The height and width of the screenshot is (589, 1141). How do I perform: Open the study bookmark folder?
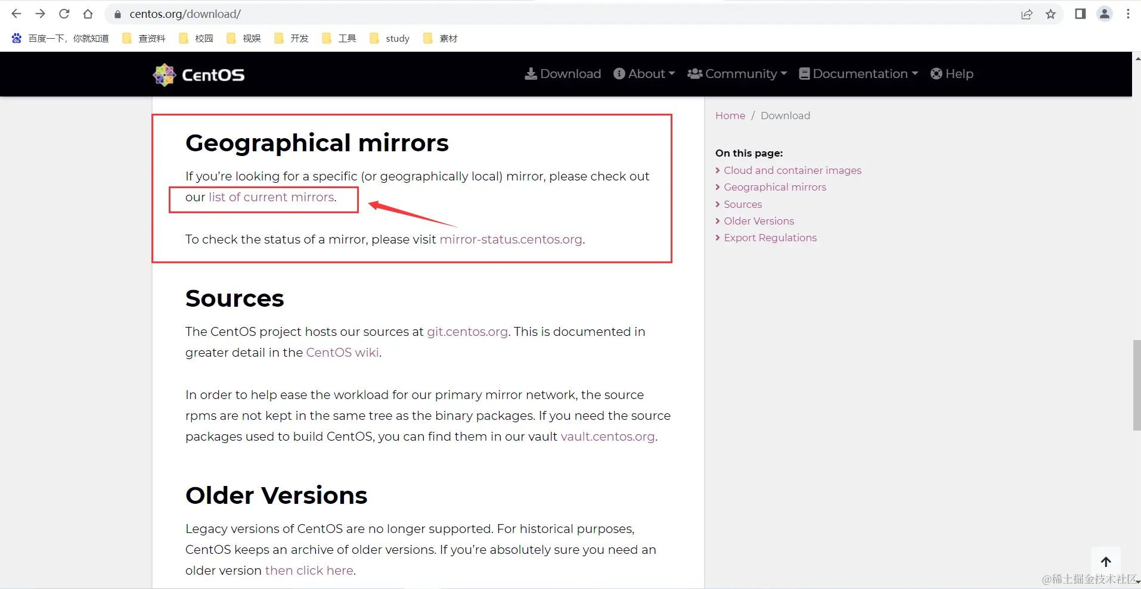pyautogui.click(x=390, y=39)
